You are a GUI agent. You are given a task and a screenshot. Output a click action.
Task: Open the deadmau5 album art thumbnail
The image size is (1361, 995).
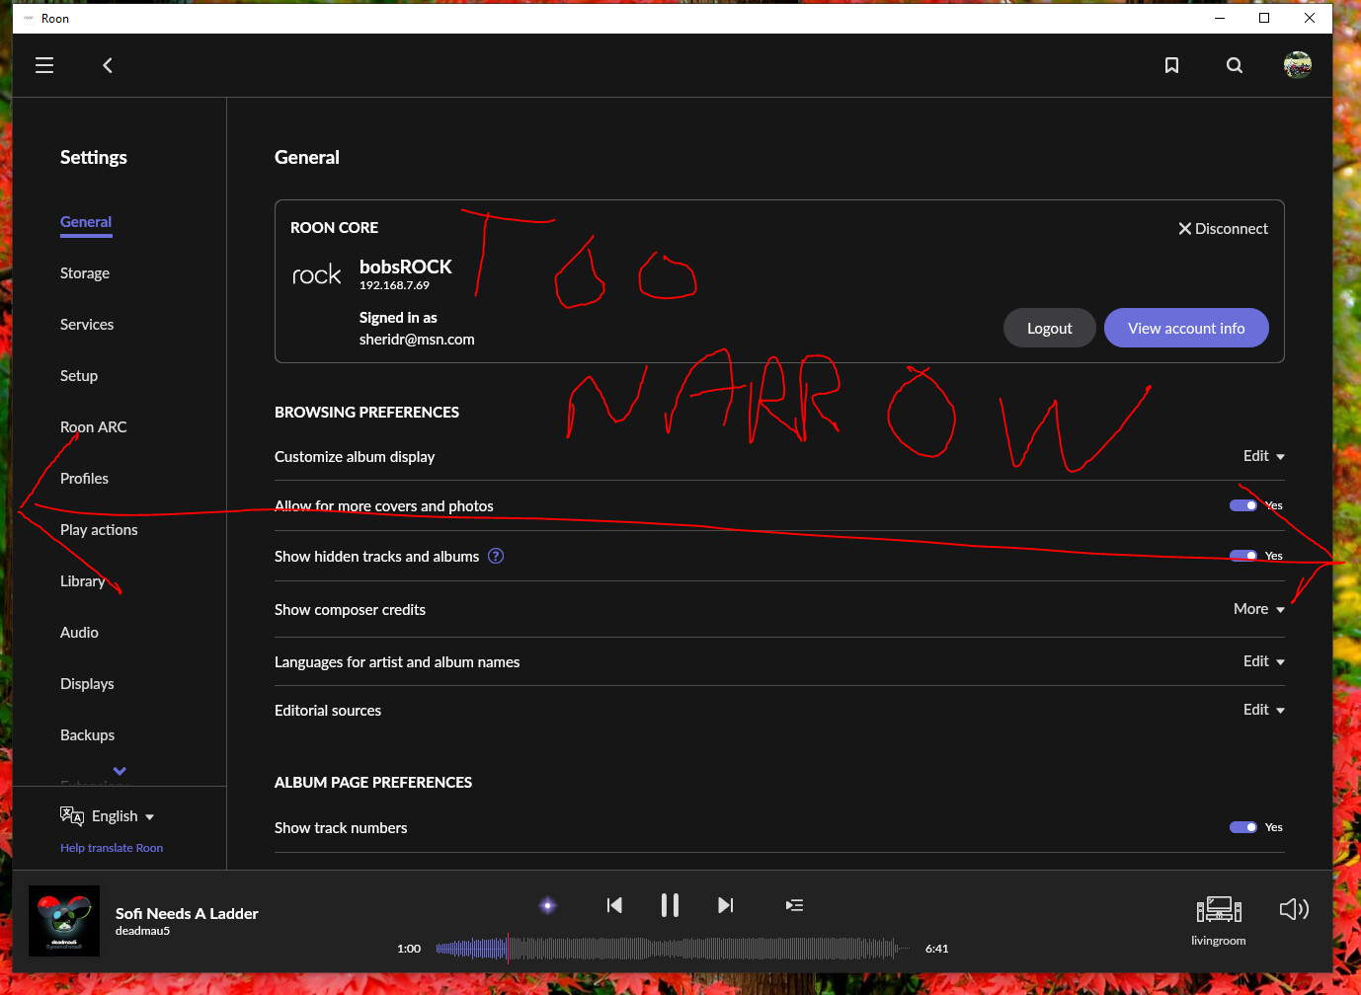[x=64, y=921]
